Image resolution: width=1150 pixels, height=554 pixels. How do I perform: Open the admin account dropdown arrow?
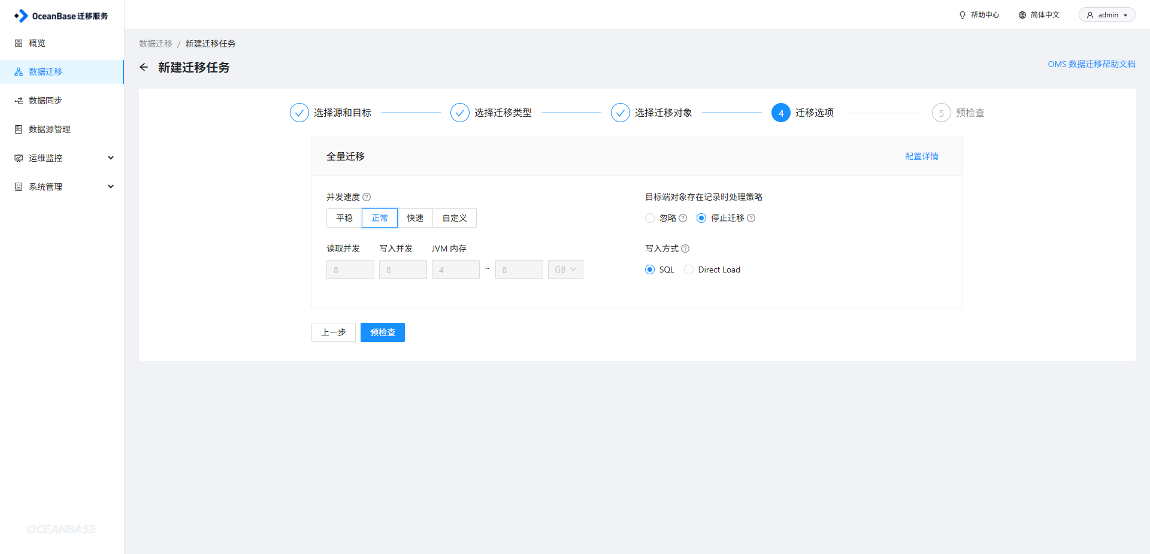point(1125,16)
